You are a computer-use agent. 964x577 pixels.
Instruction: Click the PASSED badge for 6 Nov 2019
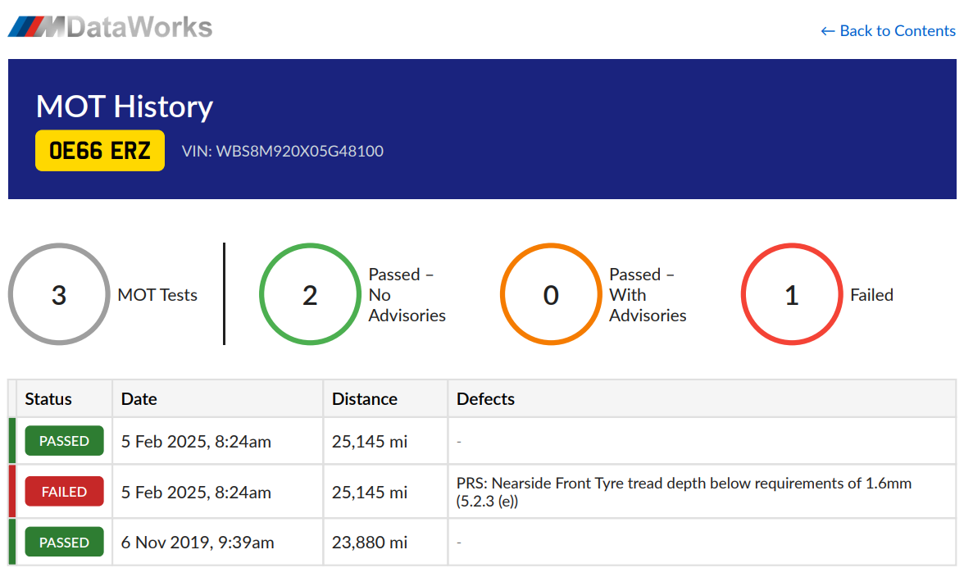(64, 543)
